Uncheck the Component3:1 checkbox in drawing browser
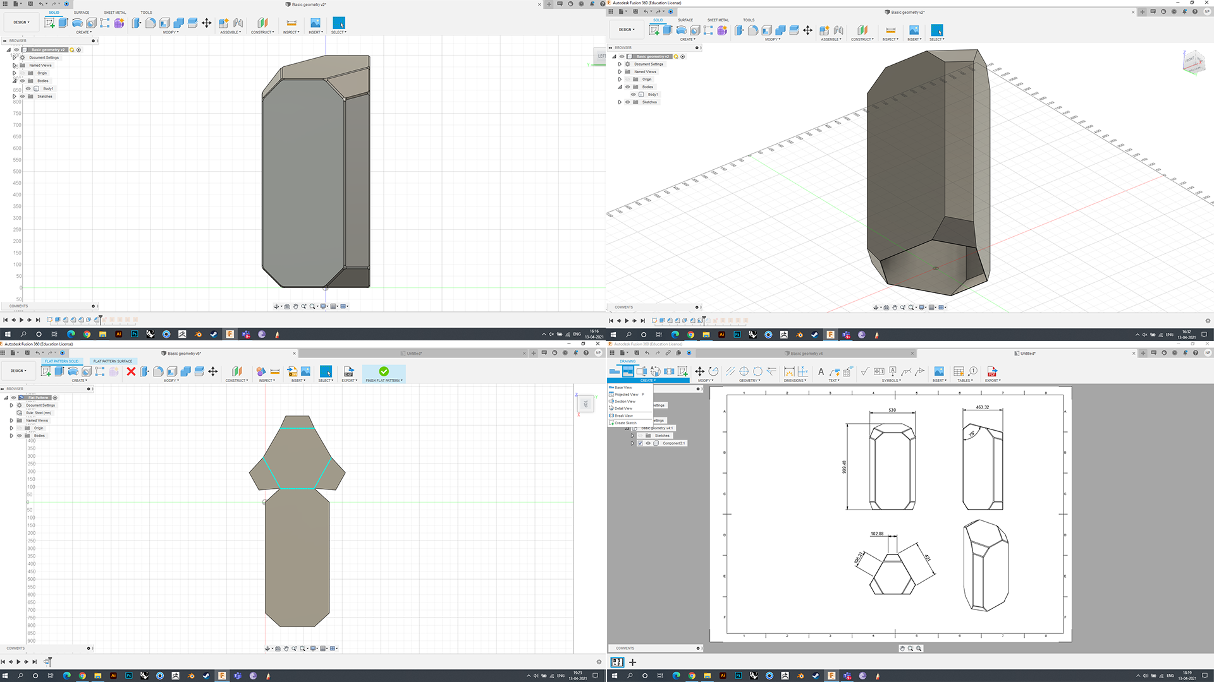This screenshot has width=1214, height=682. [x=640, y=443]
